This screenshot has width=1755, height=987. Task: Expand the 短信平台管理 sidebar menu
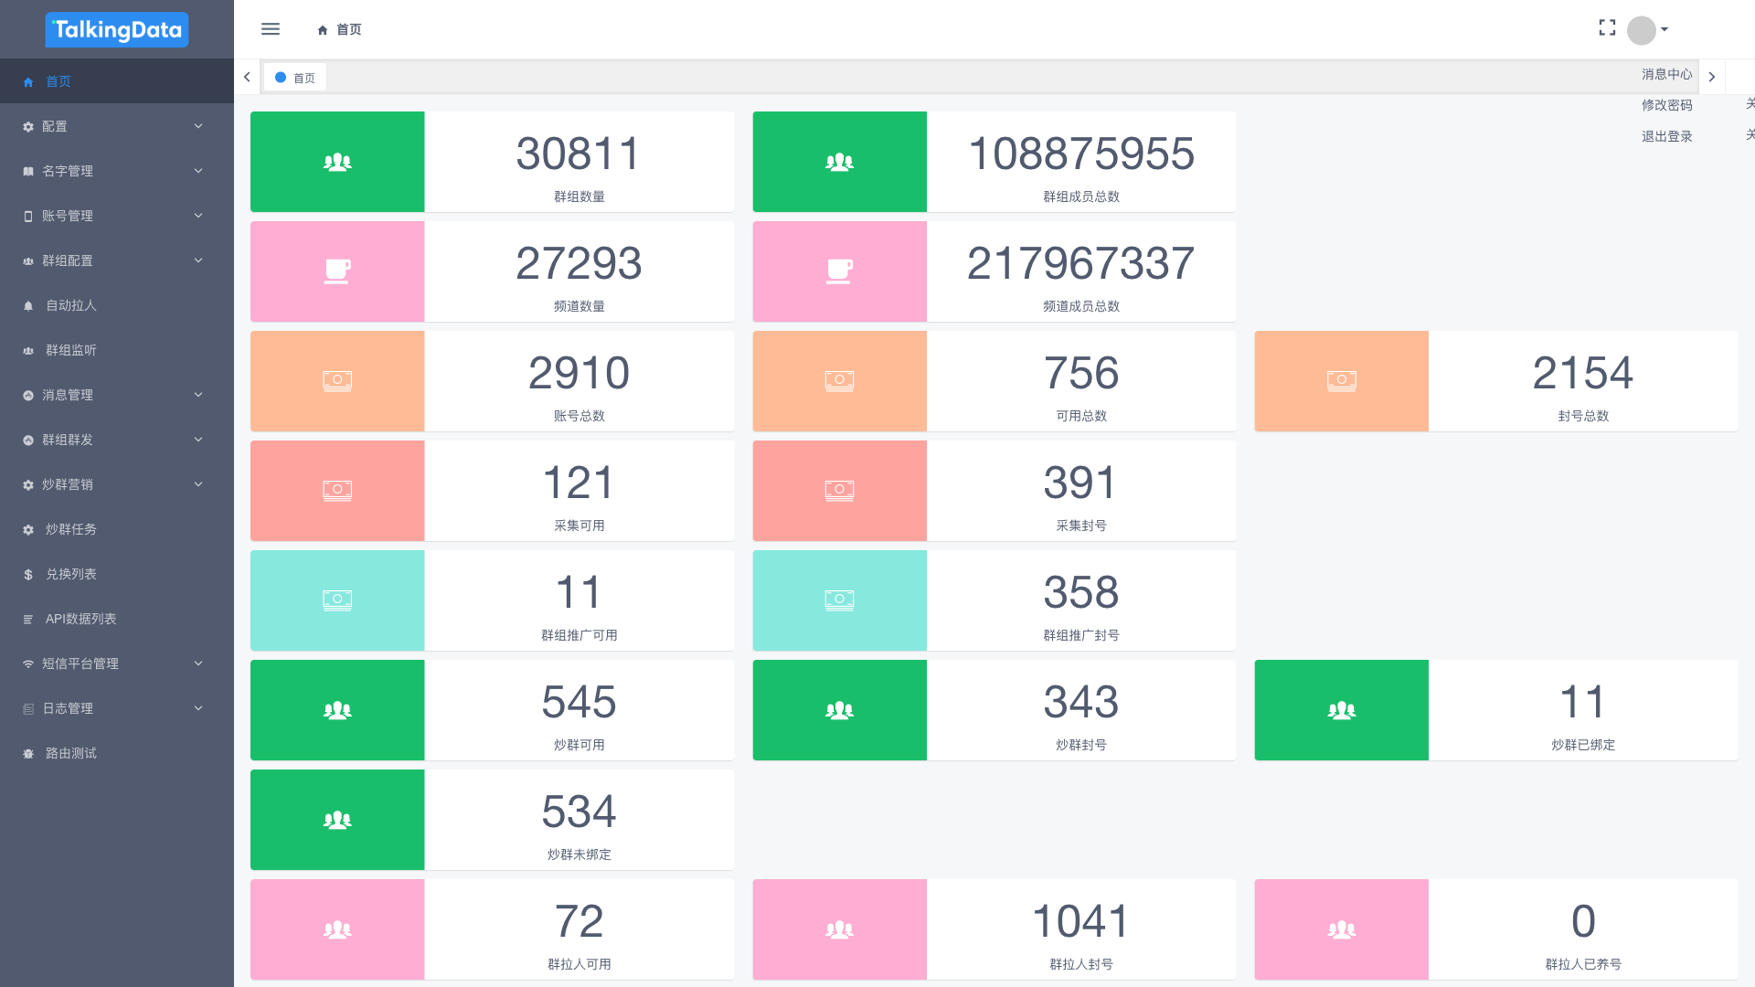[x=113, y=663]
